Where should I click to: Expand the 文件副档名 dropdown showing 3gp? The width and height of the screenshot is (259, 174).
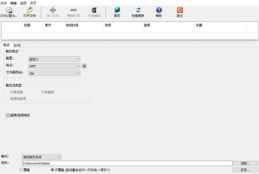[x=54, y=73]
